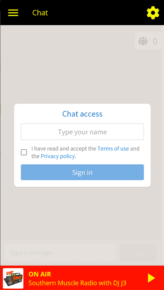This screenshot has height=290, width=164.
Task: Check the accept terms checkbox
Action: point(24,152)
